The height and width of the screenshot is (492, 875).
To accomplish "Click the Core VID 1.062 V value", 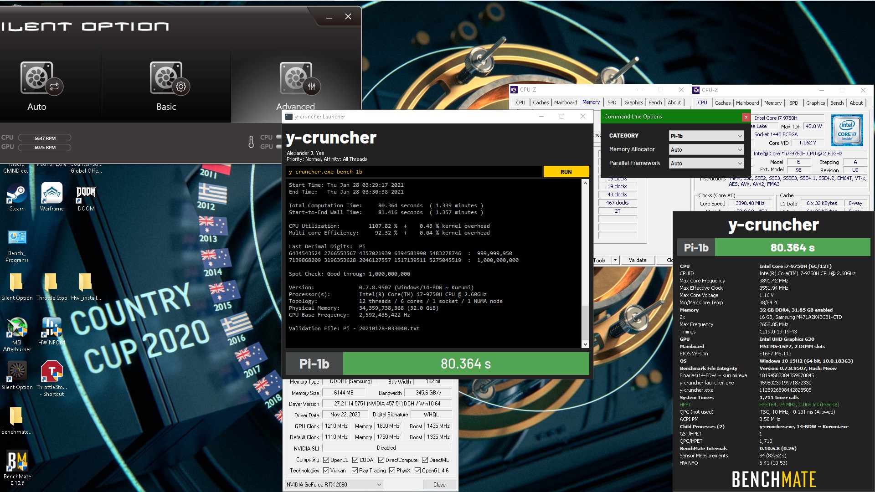I will pos(808,143).
